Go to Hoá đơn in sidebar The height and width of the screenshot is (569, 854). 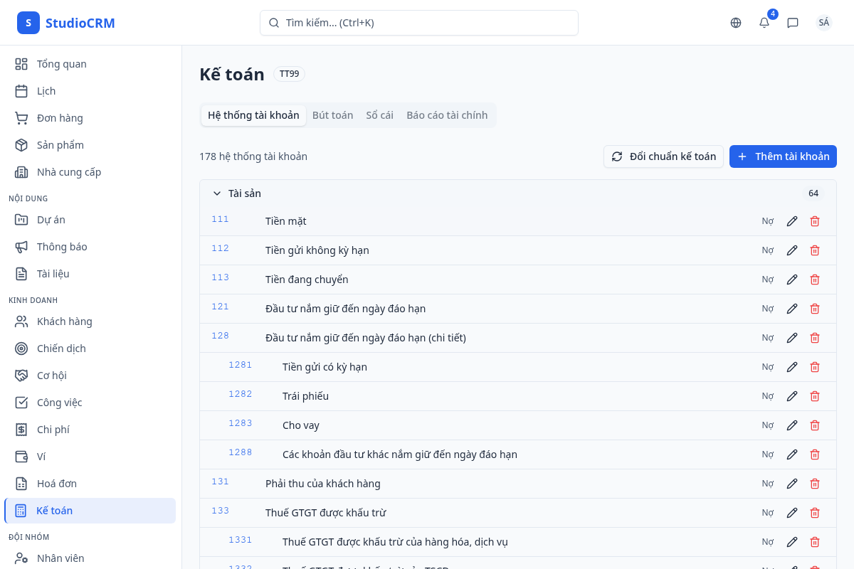pyautogui.click(x=57, y=484)
